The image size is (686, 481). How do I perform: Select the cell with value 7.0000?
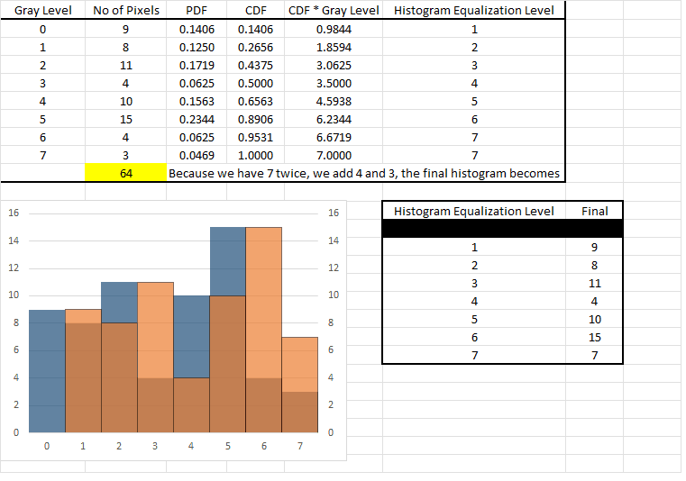(x=334, y=155)
